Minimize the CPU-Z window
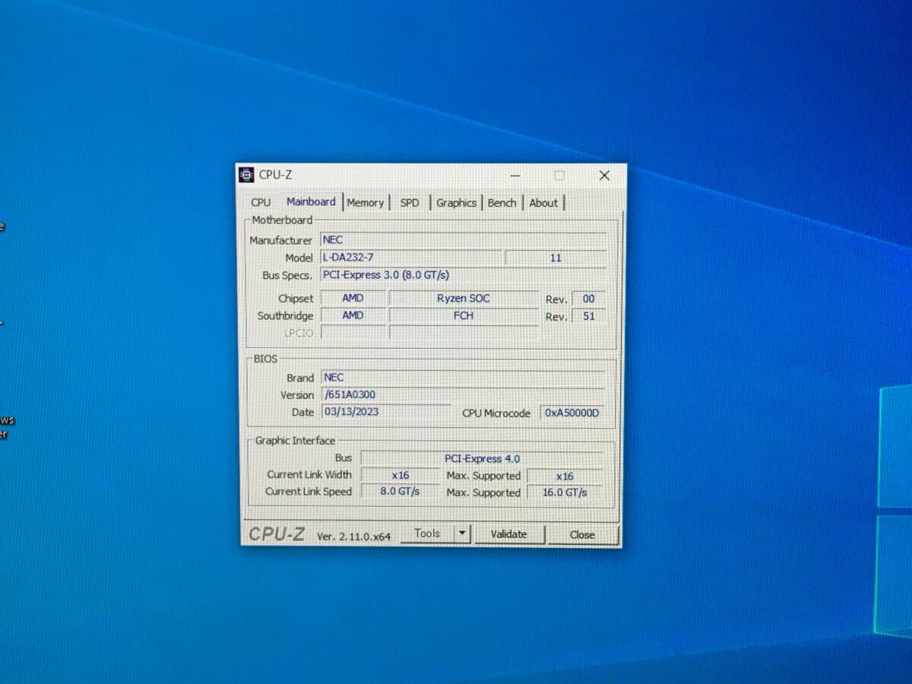912x684 pixels. coord(515,176)
